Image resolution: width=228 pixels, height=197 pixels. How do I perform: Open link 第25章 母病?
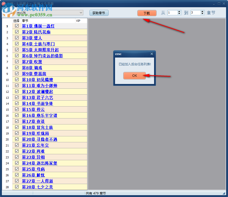click(33, 169)
